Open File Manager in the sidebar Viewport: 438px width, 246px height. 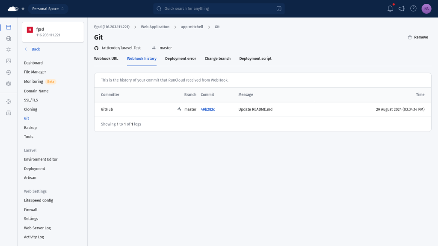tap(35, 72)
